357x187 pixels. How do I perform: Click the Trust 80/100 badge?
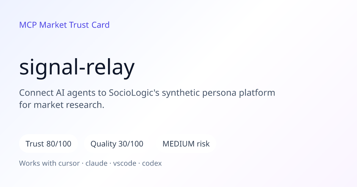click(48, 144)
